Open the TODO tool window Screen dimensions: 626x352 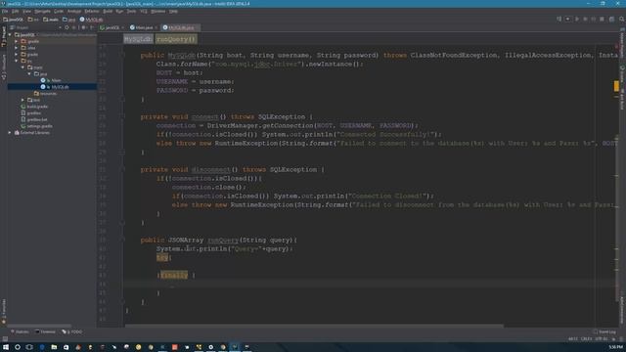click(71, 331)
